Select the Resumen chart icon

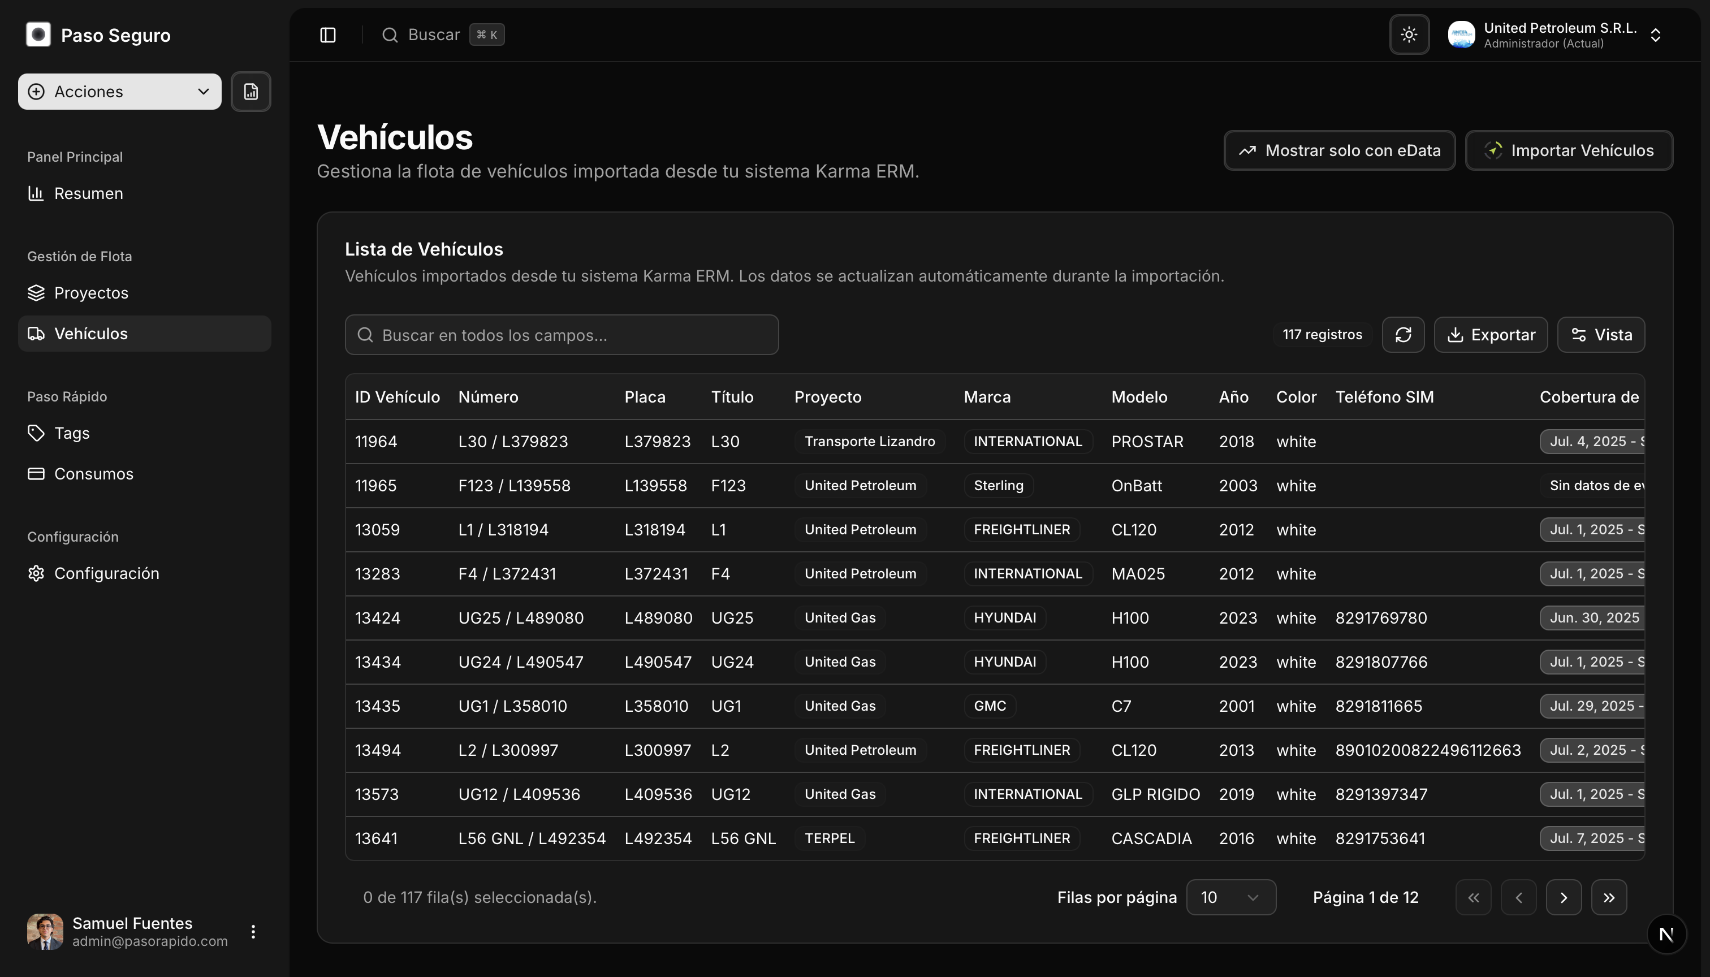36,193
